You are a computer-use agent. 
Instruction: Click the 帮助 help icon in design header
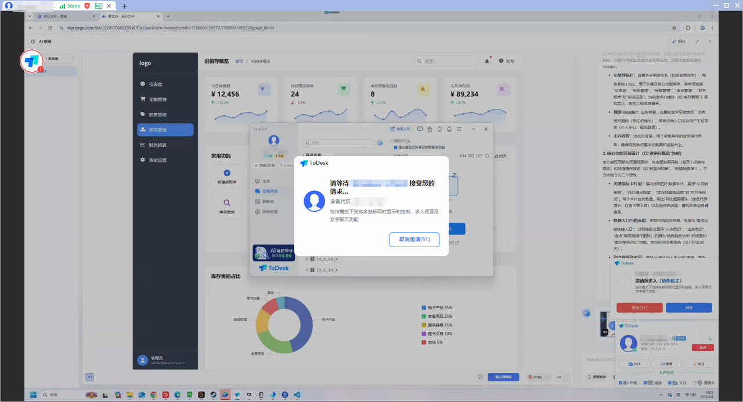501,61
